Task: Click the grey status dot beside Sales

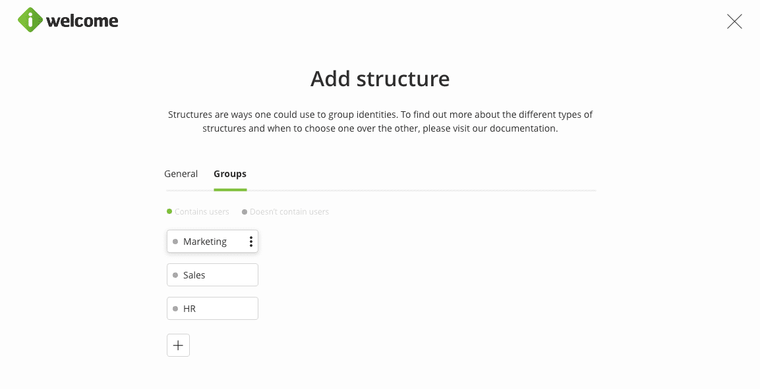Action: tap(175, 275)
